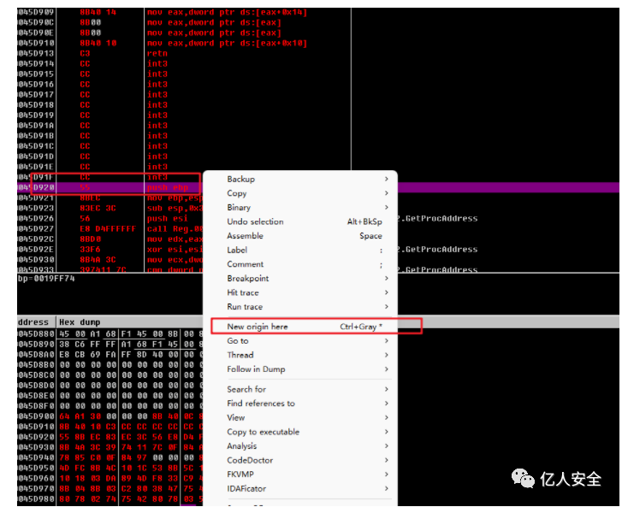Expand the arrow beside IDAFicator
This screenshot has width=622, height=507.
(387, 489)
